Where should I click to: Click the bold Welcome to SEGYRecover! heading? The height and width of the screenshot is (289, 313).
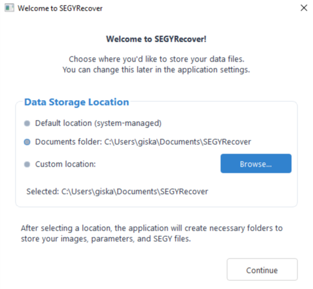click(x=156, y=39)
